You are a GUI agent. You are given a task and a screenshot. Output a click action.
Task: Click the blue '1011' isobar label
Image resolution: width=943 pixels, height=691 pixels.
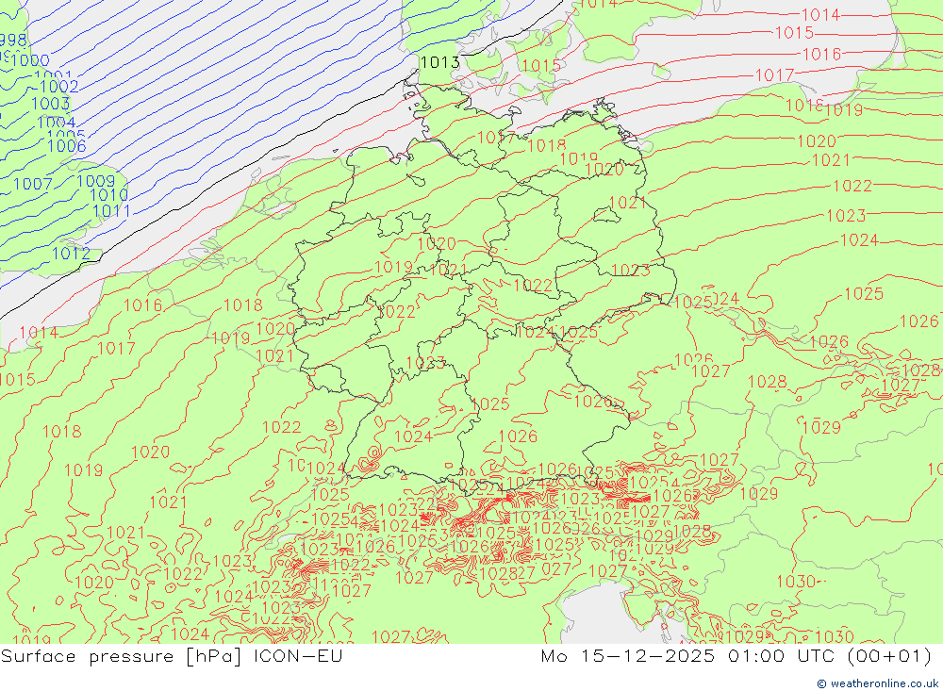111,210
